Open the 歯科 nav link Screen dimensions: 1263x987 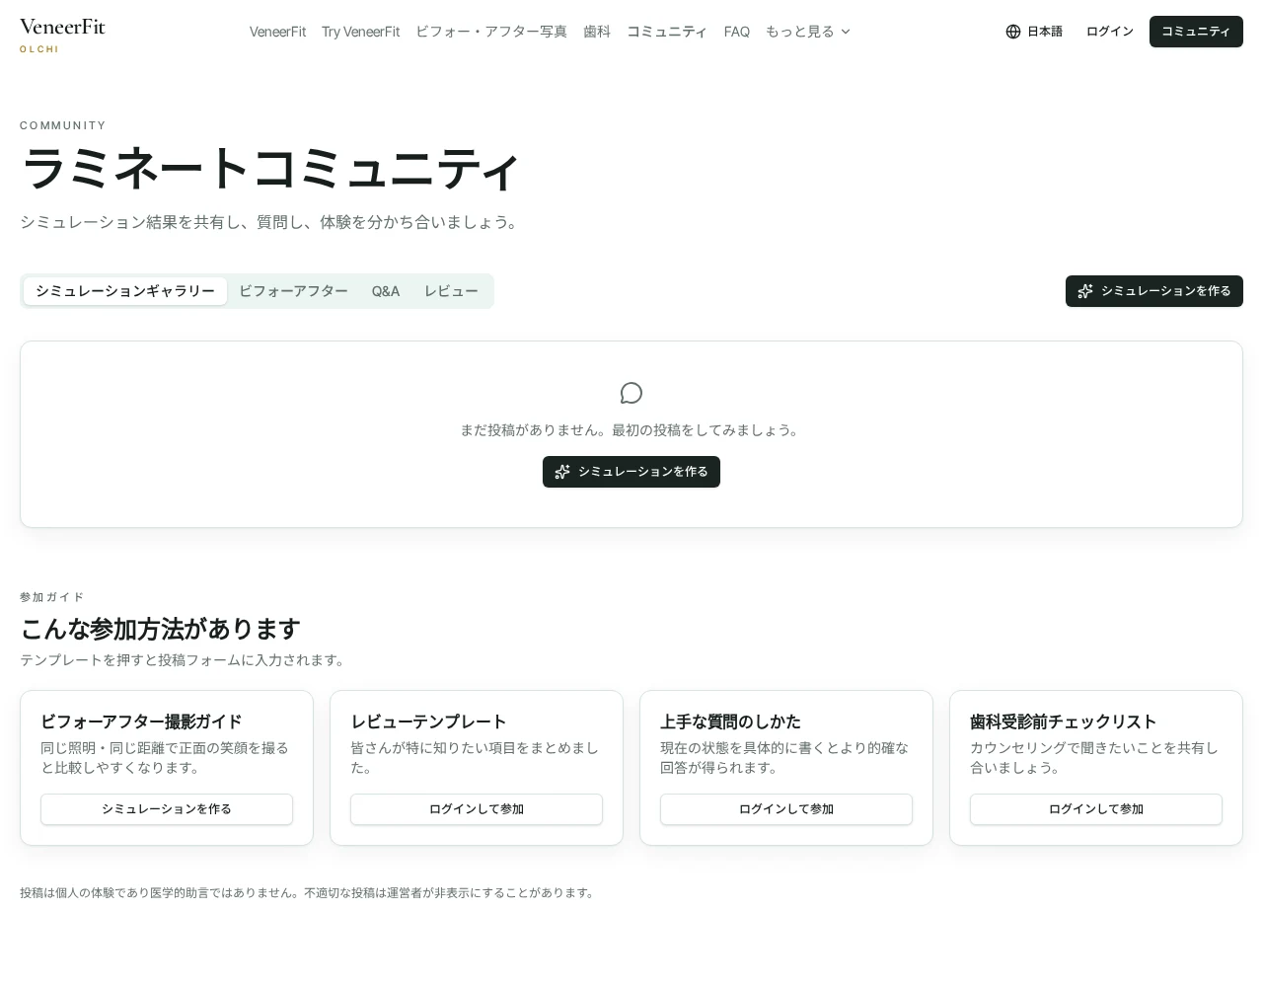597,32
